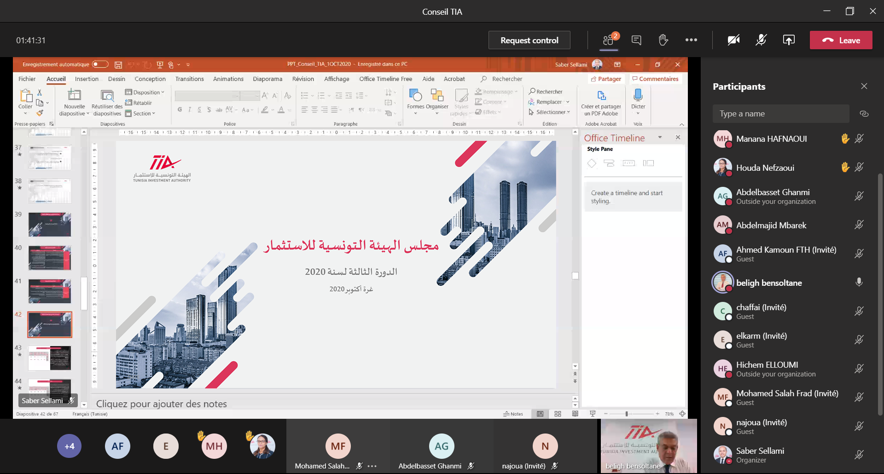This screenshot has height=474, width=884.
Task: Click the zoom slider handle
Action: click(x=627, y=414)
